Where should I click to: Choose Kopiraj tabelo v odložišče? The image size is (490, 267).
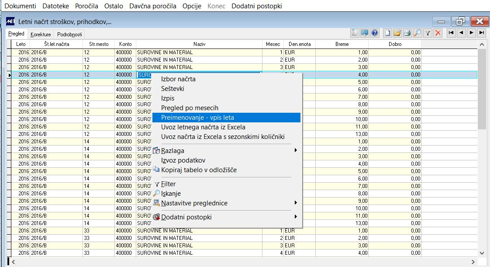click(x=199, y=170)
